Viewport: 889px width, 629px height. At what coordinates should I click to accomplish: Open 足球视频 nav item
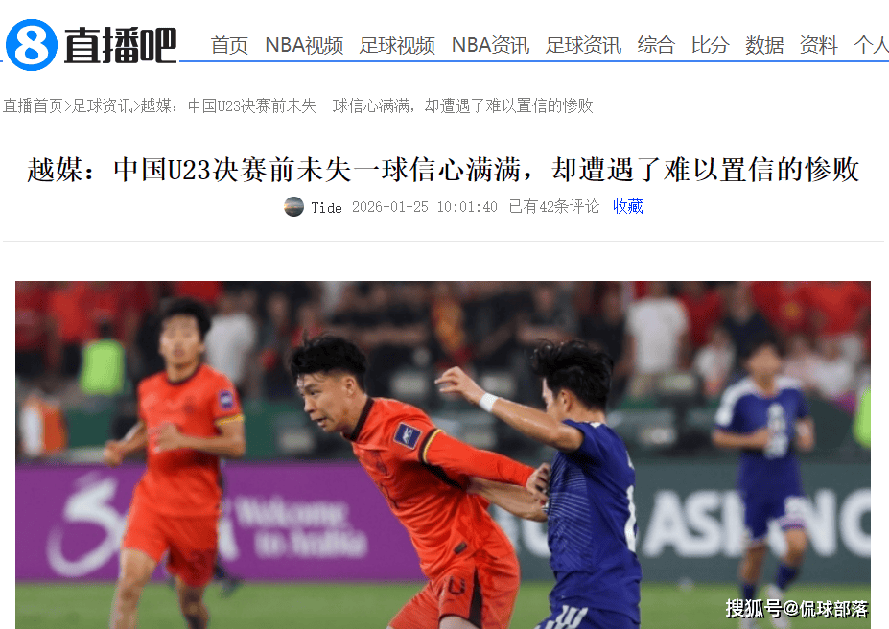pos(397,45)
